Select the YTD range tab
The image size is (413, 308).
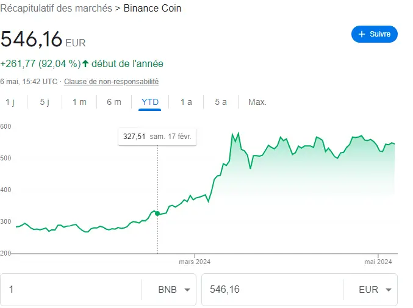149,102
